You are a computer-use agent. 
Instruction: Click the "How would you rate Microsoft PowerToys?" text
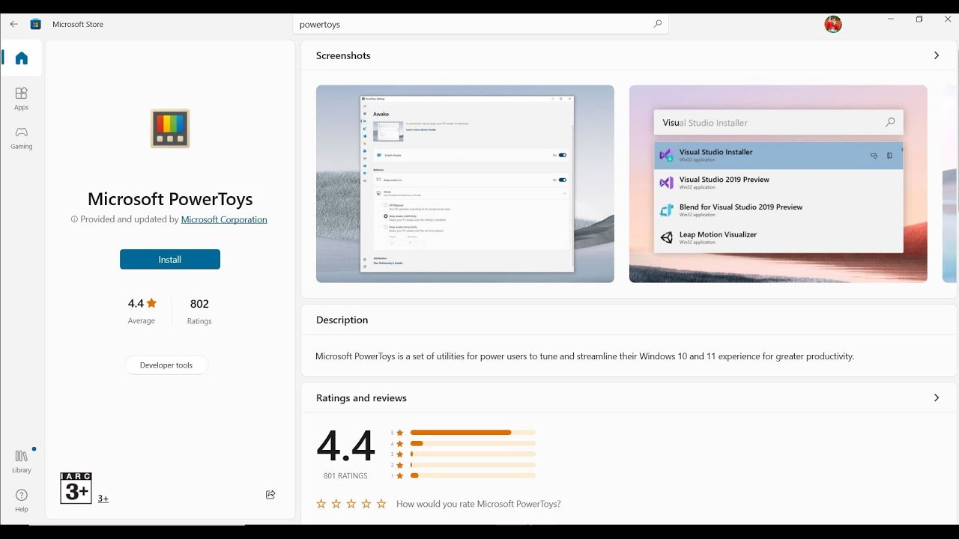click(x=479, y=504)
